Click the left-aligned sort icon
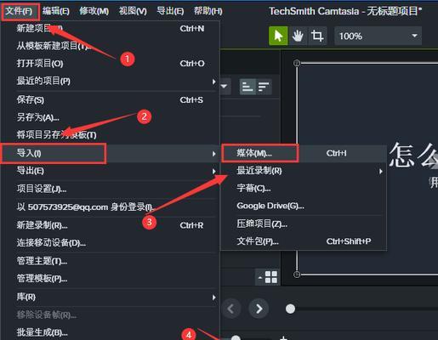This screenshot has height=340, width=438. tap(247, 87)
